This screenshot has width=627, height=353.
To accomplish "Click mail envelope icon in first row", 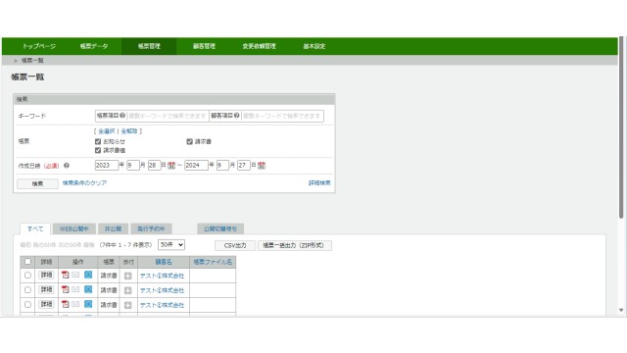I will click(x=75, y=275).
